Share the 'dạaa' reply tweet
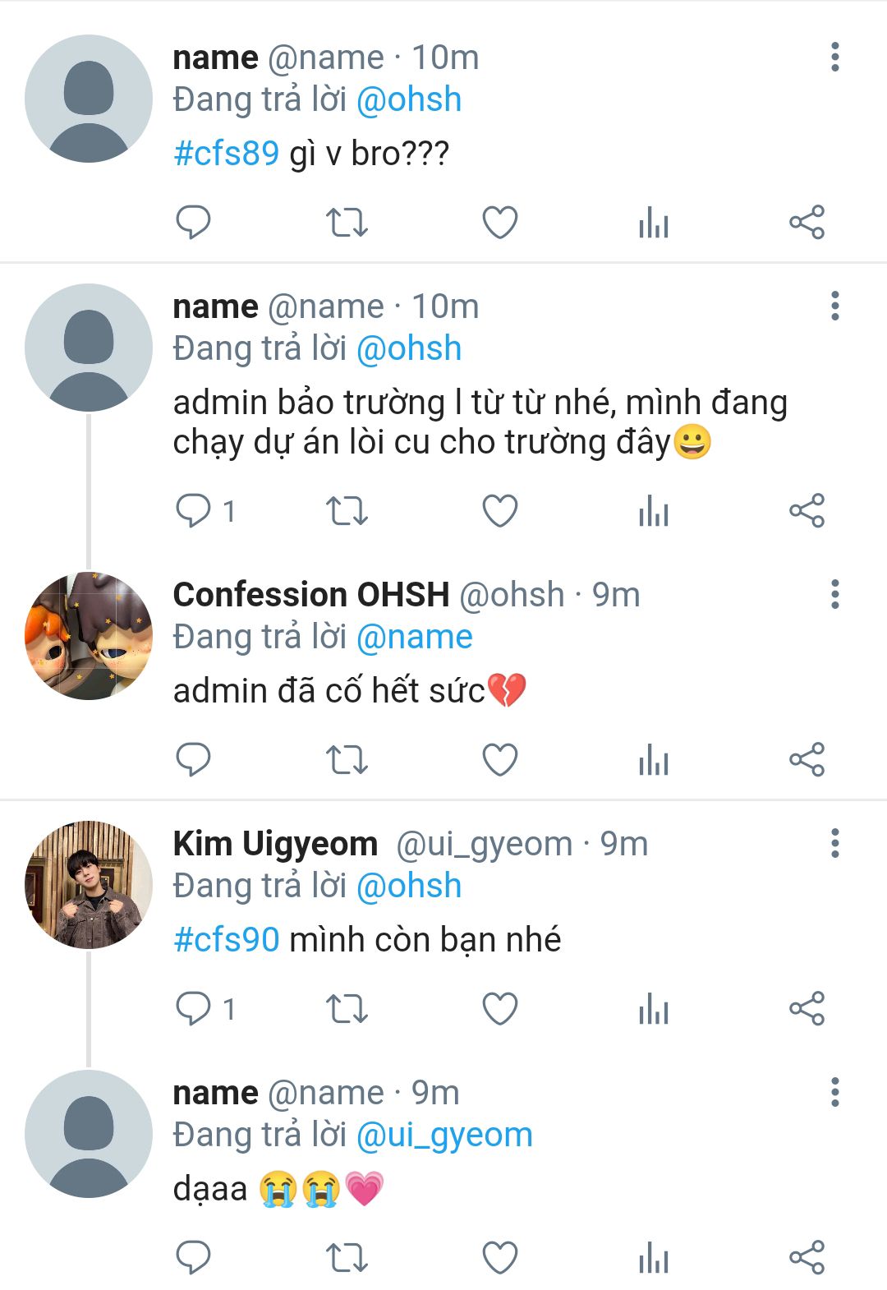Viewport: 887px width, 1290px height. click(x=807, y=1257)
